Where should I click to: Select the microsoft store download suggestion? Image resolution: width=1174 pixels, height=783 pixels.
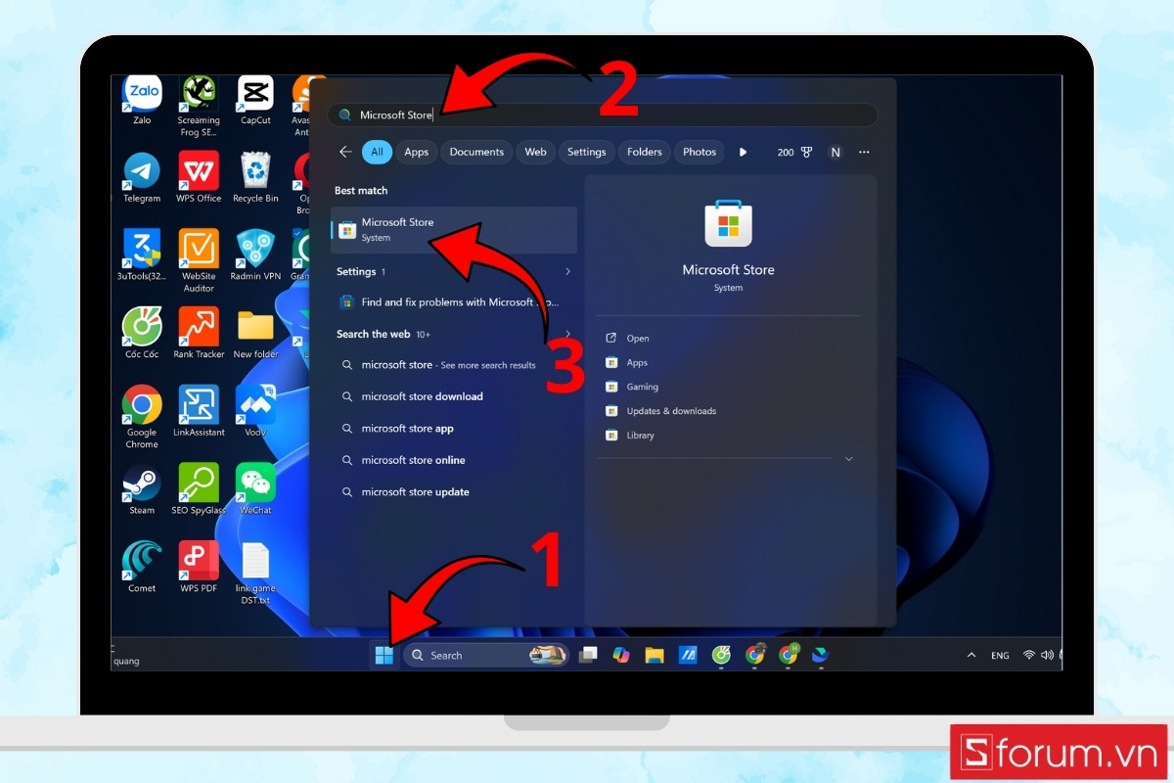point(423,396)
